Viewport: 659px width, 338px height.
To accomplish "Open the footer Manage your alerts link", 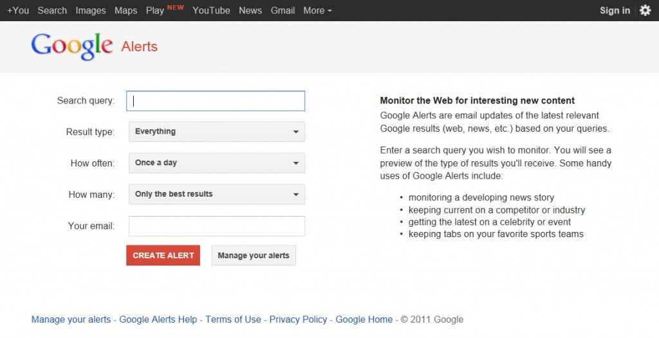I will click(x=71, y=319).
